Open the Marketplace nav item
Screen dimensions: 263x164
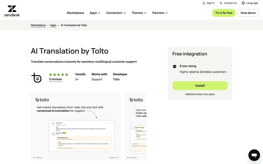(75, 13)
